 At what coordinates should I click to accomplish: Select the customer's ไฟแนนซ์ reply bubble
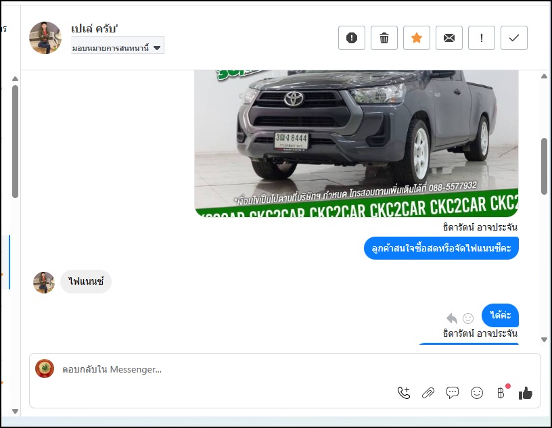86,281
